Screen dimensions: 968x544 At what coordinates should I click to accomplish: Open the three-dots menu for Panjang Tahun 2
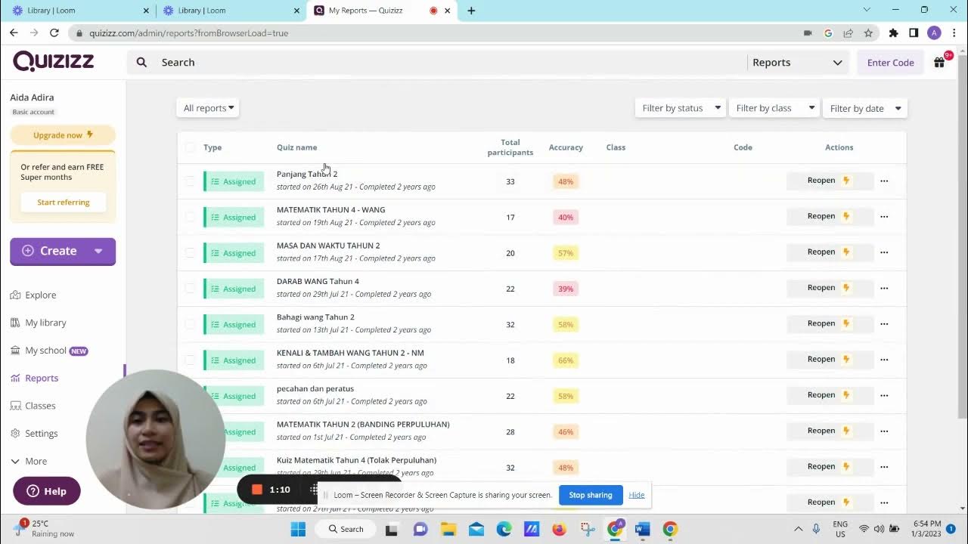(884, 181)
